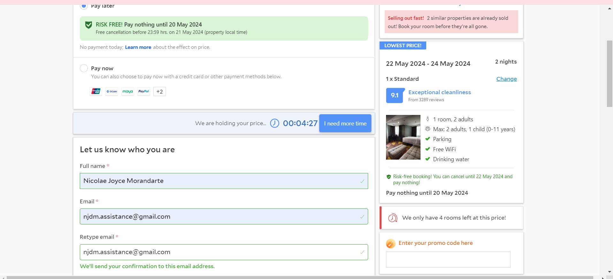Open the Learn more link
The image size is (613, 279).
[138, 47]
